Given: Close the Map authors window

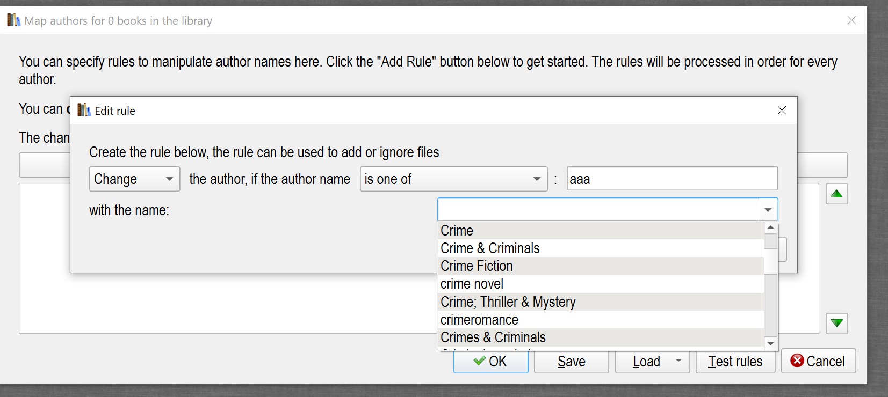Looking at the screenshot, I should tap(851, 20).
